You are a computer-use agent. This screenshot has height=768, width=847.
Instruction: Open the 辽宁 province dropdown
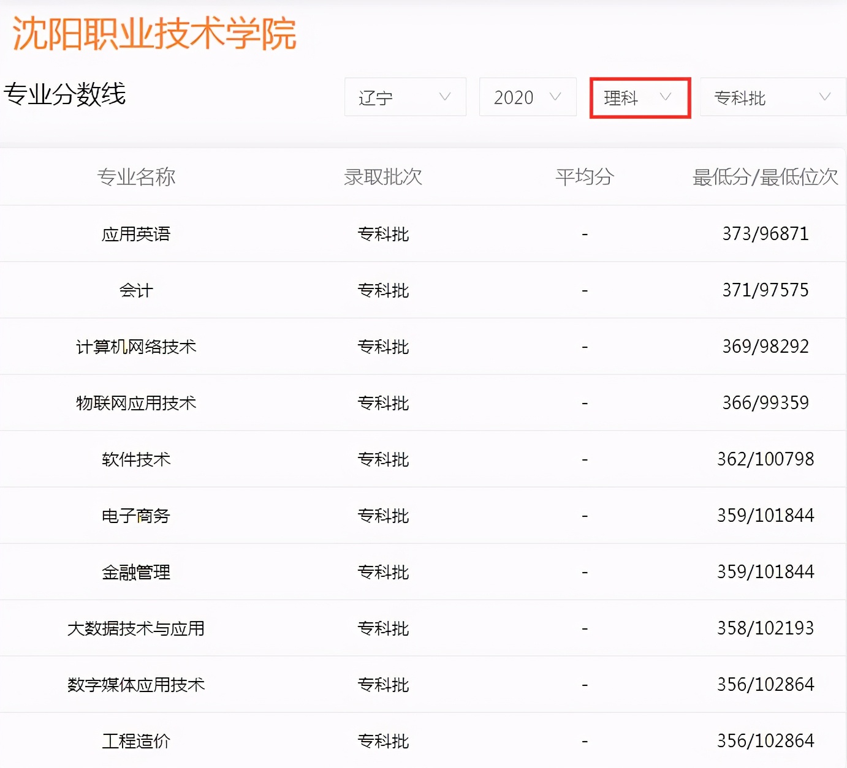[x=405, y=97]
